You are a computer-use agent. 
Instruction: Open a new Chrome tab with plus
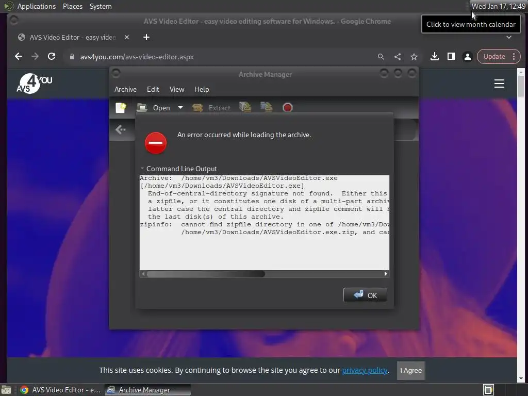[x=146, y=37]
